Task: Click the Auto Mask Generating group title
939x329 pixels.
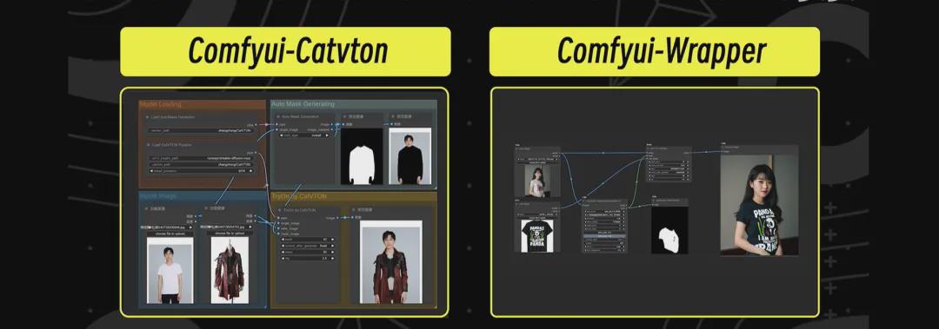Action: click(303, 104)
